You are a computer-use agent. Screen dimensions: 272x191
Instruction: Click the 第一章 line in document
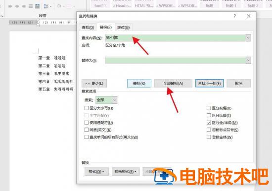(x=52, y=58)
